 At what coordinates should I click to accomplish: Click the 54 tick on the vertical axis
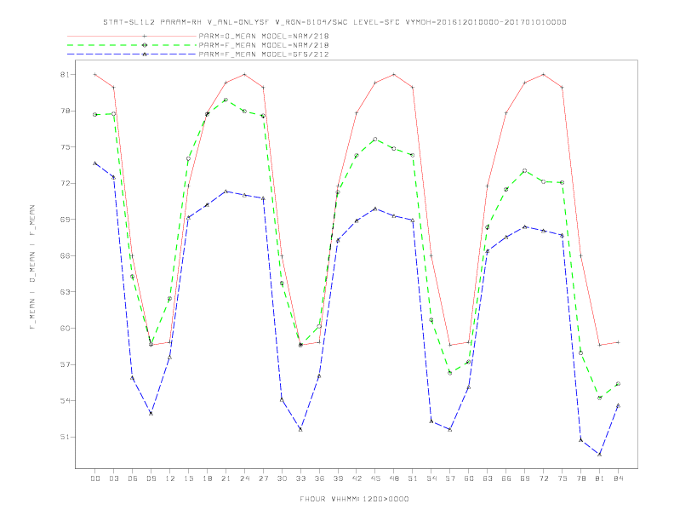click(x=65, y=401)
